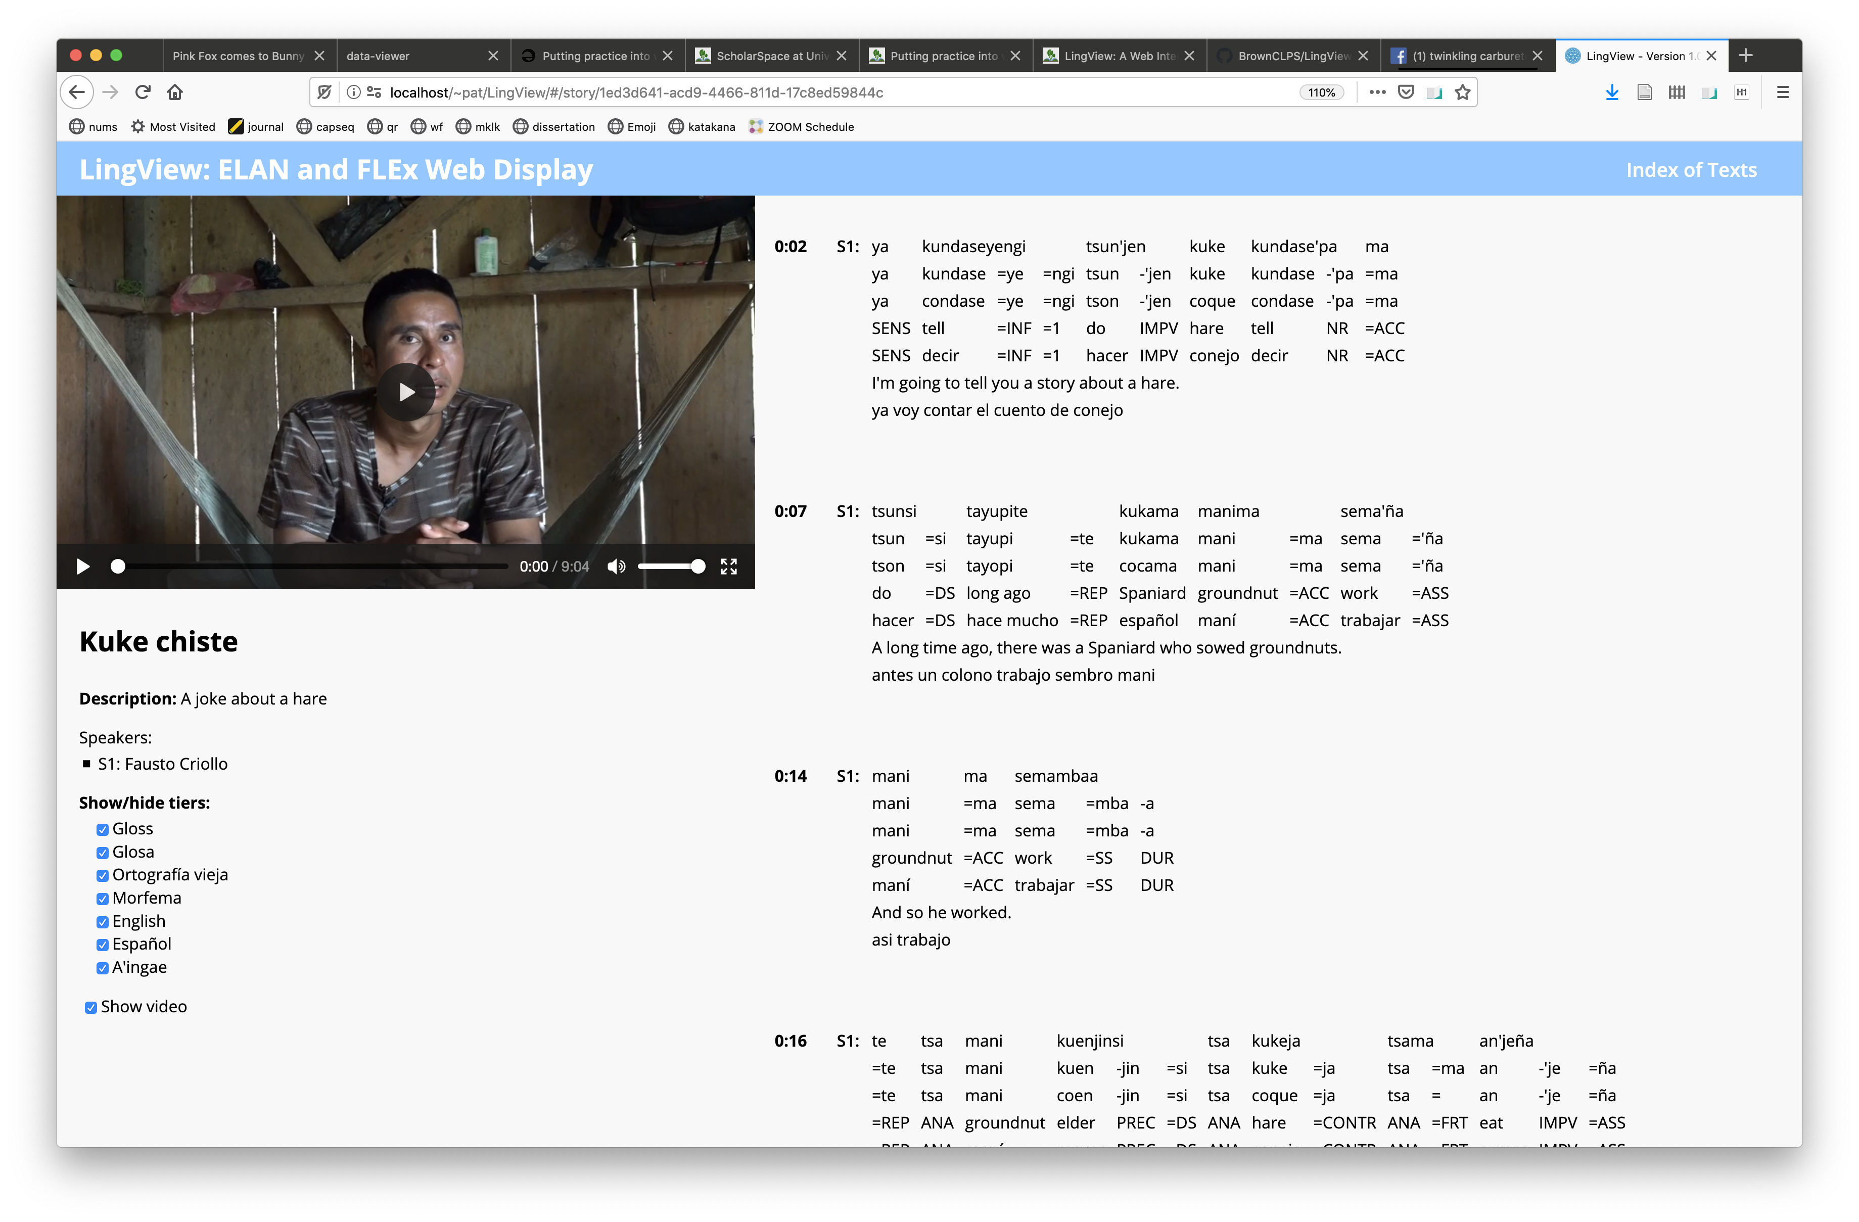Open the downloads arrow icon
The image size is (1859, 1222).
[x=1611, y=92]
